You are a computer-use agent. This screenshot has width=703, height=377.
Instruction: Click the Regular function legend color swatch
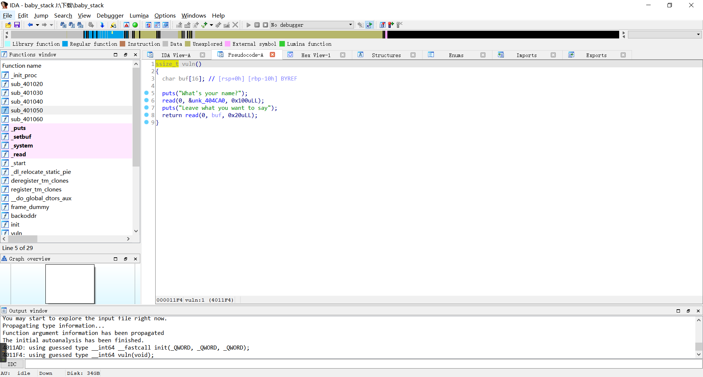65,44
